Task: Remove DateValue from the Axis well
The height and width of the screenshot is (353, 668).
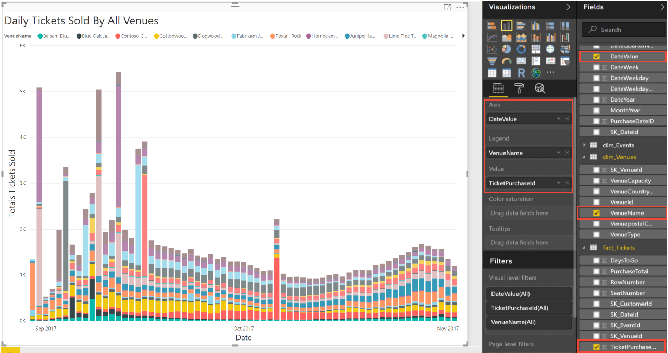Action: pyautogui.click(x=567, y=119)
